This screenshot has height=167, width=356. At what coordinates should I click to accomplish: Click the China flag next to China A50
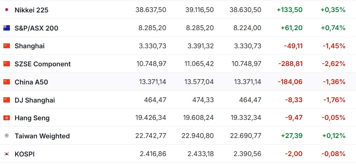pyautogui.click(x=6, y=82)
